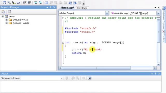The width and height of the screenshot is (166, 93).
Task: Open the text editor toolbar options arrow
Action: pyautogui.click(x=84, y=4)
